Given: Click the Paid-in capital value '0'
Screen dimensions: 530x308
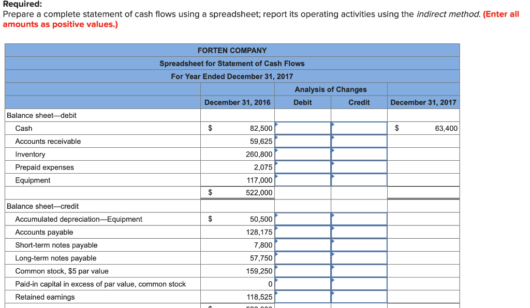Looking at the screenshot, I should [x=270, y=284].
